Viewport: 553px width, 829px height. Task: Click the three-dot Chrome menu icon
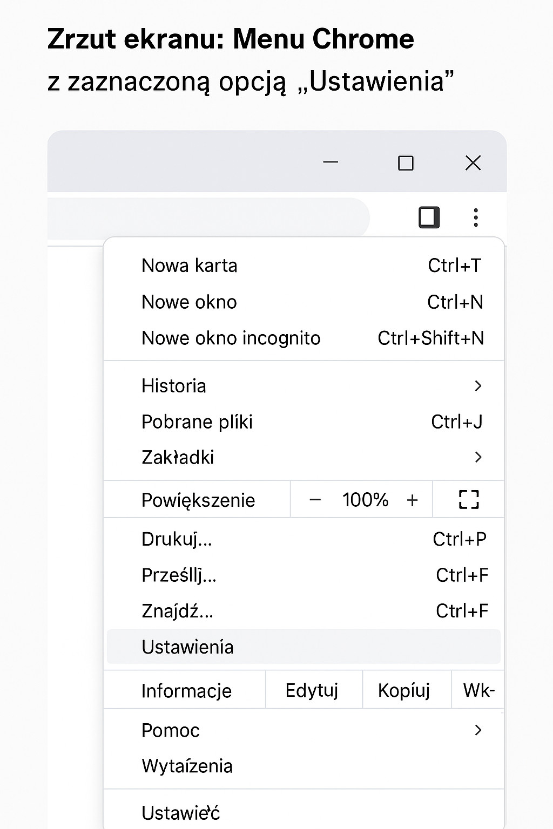pyautogui.click(x=475, y=218)
